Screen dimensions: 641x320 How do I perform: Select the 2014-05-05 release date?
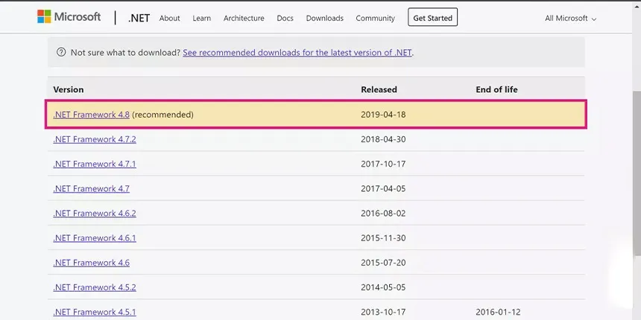pos(383,287)
